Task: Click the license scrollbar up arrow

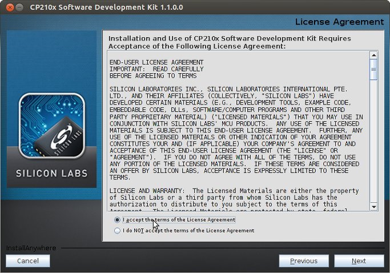Action: point(373,55)
